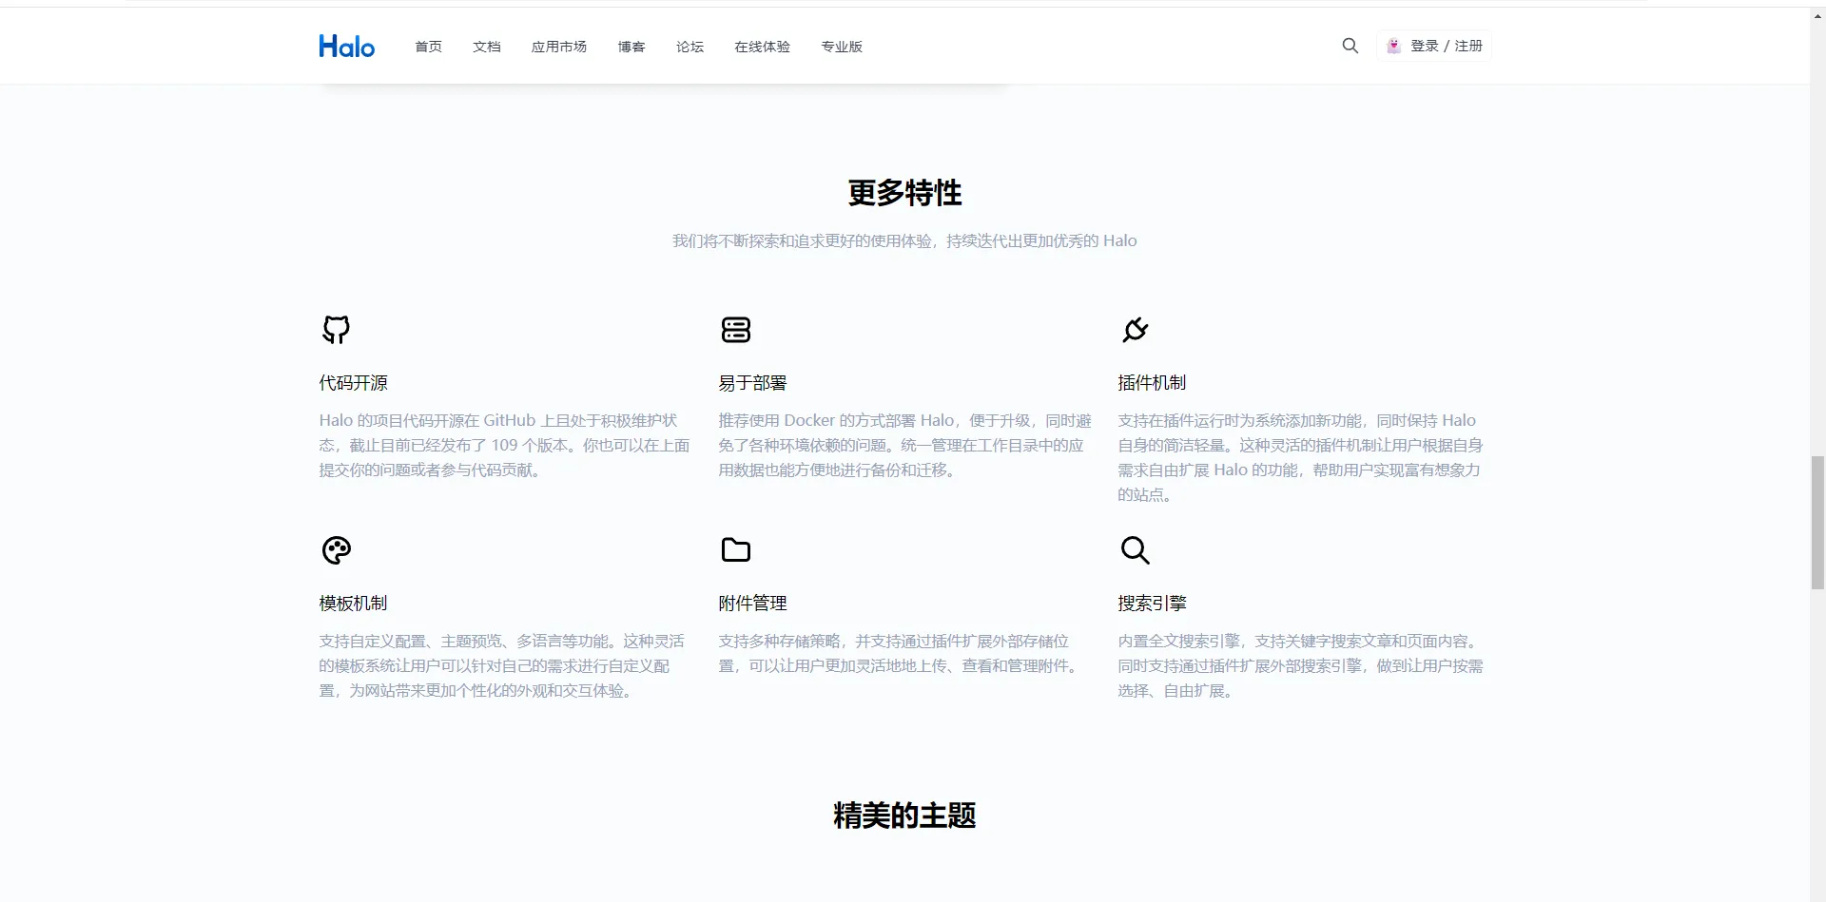This screenshot has height=902, width=1826.
Task: Click the GitHub icon above 代码开源
Action: point(336,330)
